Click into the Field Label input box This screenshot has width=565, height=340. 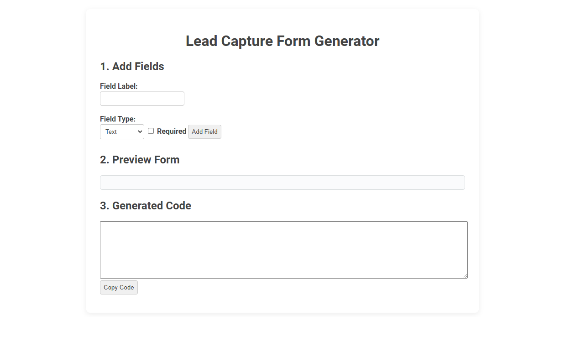click(141, 98)
